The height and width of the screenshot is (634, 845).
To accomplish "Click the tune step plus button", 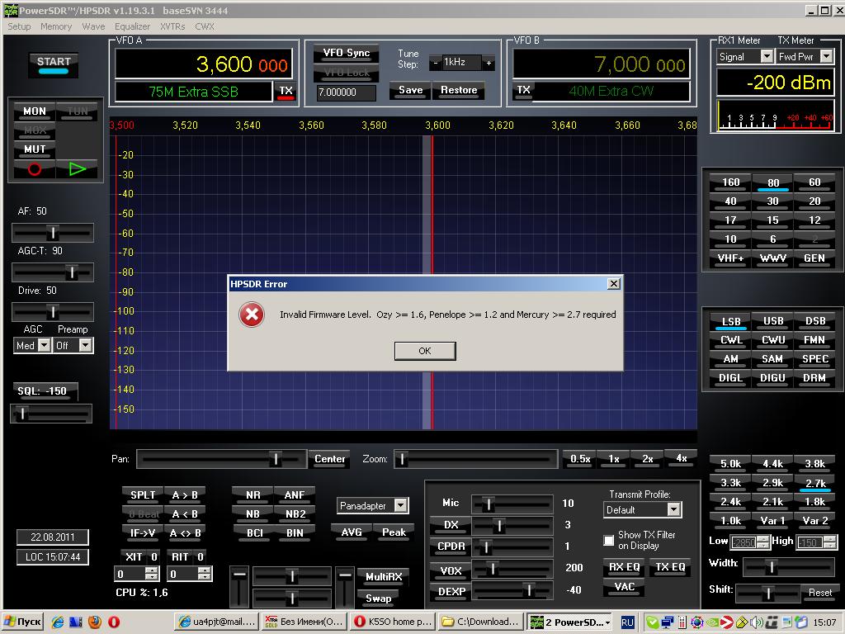I will pos(489,63).
